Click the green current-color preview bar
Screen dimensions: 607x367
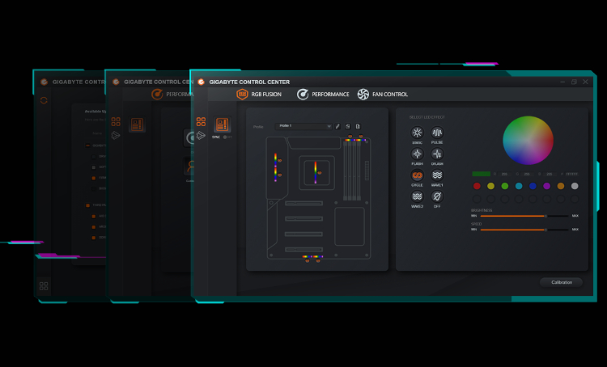coord(482,174)
